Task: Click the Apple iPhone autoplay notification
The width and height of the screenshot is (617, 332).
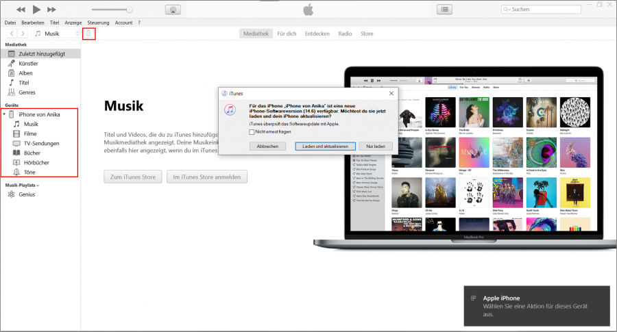Action: [537, 306]
